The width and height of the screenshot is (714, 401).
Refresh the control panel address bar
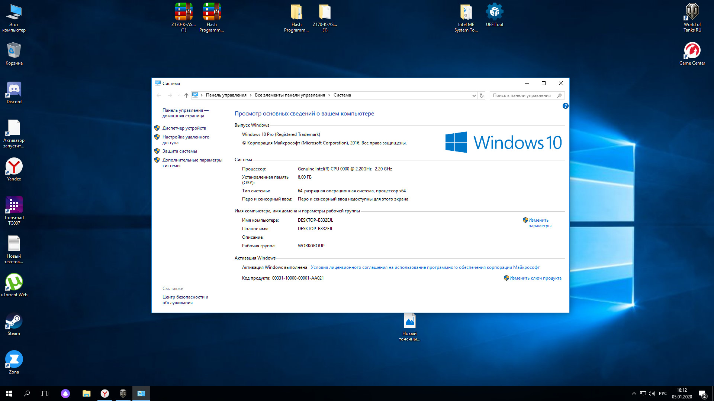click(482, 95)
